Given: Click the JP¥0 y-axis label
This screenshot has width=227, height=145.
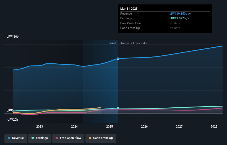Looking at the screenshot, I should coord(10,110).
